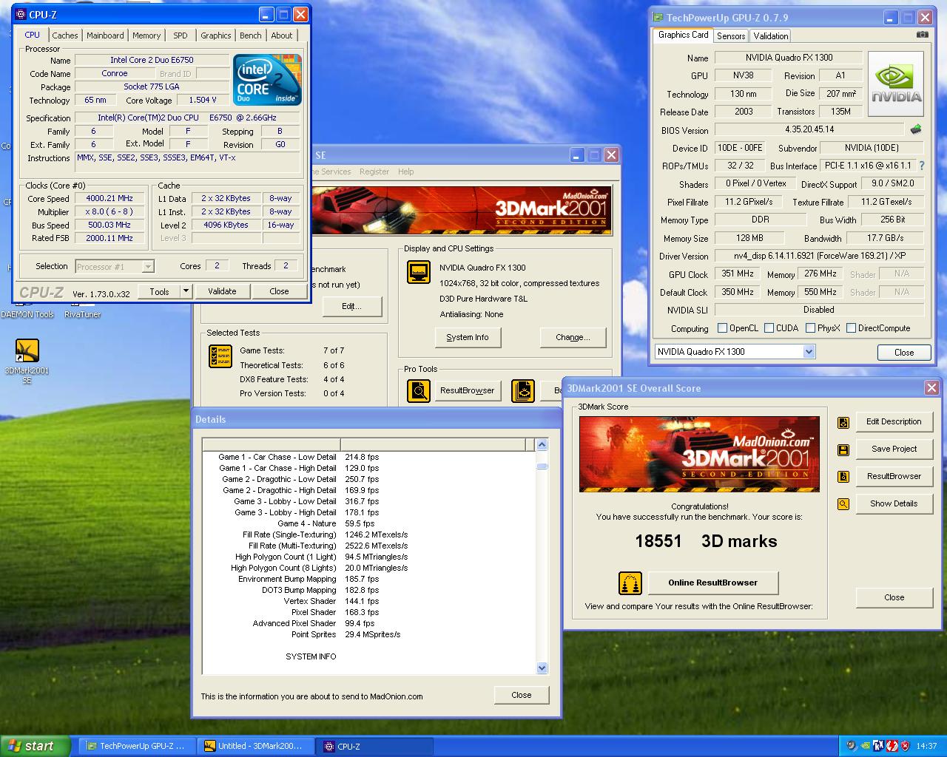The width and height of the screenshot is (947, 757).
Task: Open the About tab in CPU-Z
Action: [281, 35]
